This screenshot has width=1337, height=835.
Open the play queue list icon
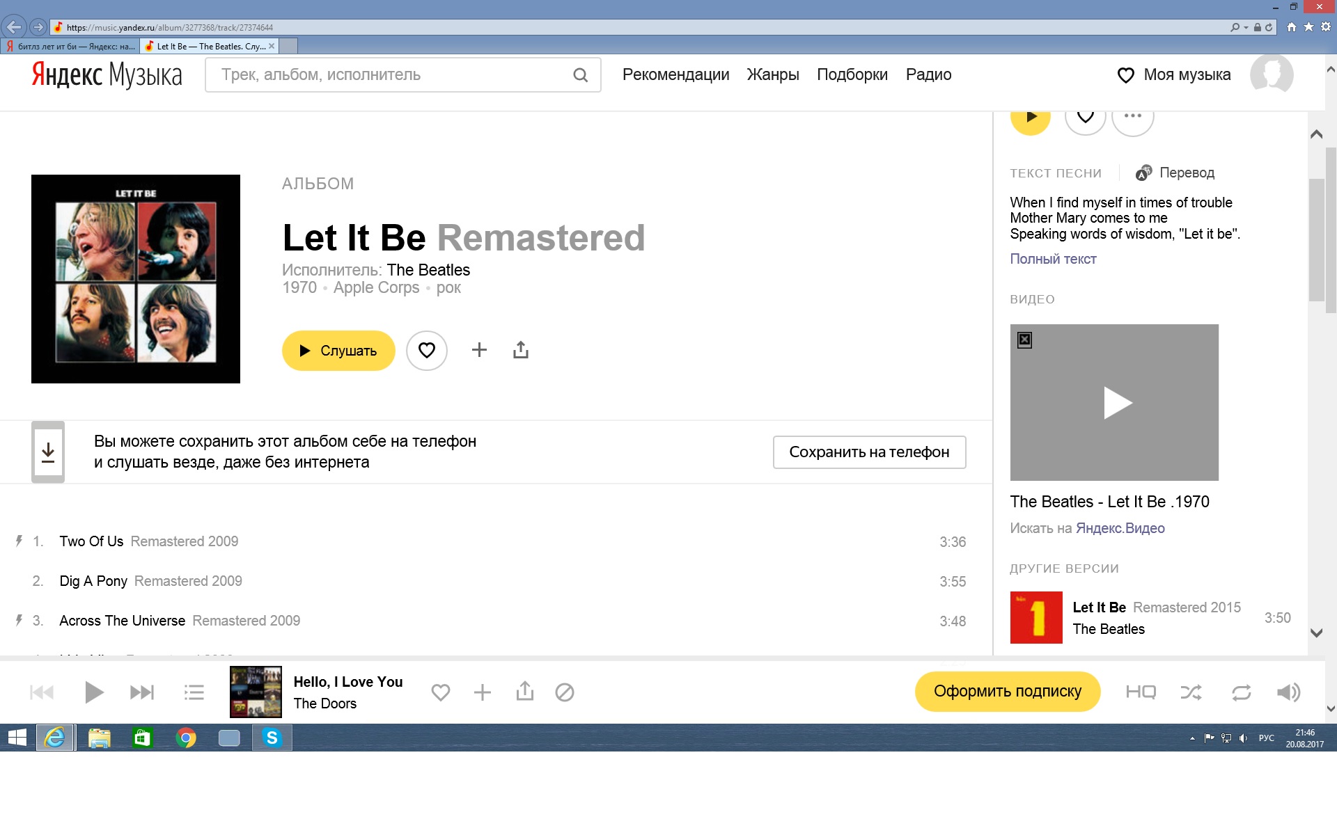pyautogui.click(x=194, y=692)
